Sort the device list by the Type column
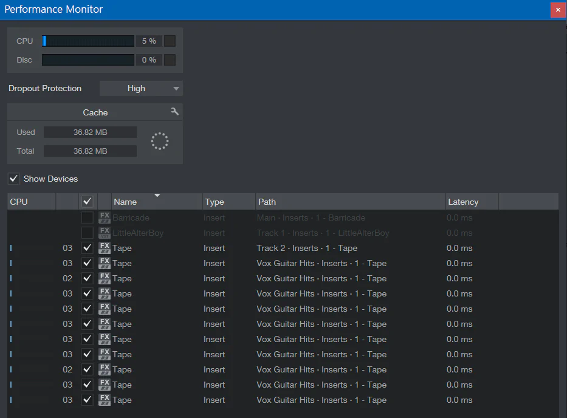 (x=229, y=202)
